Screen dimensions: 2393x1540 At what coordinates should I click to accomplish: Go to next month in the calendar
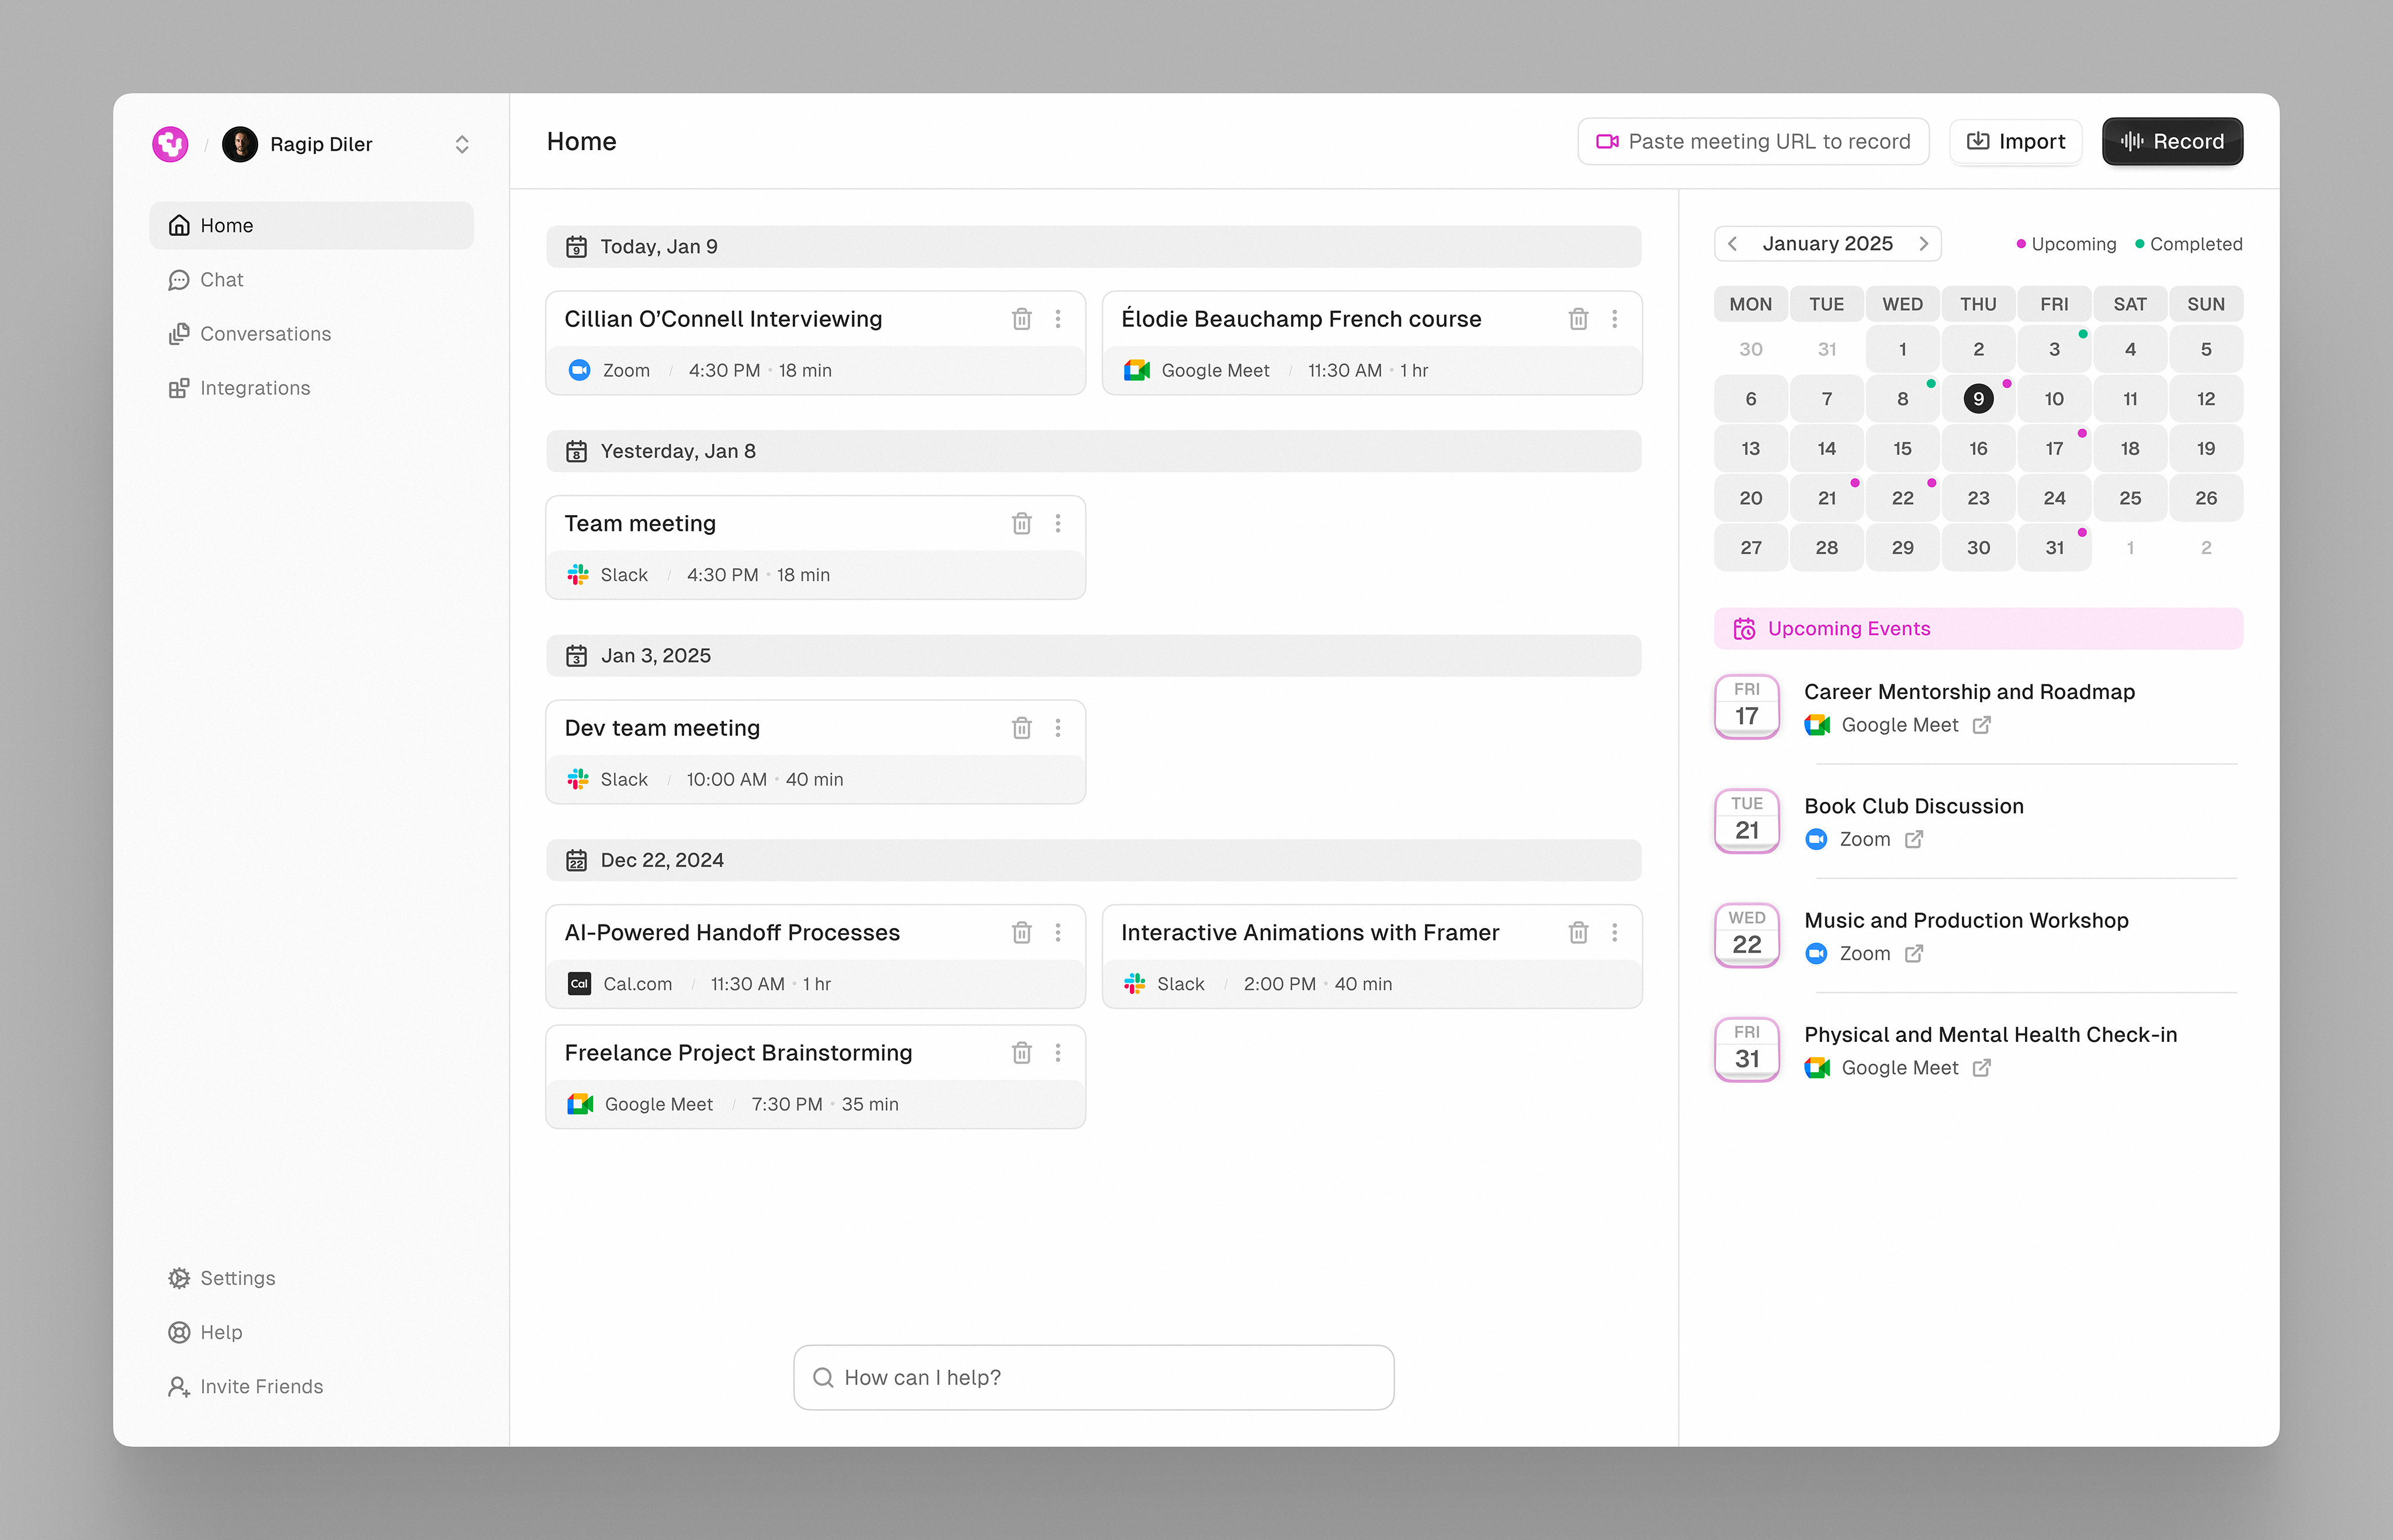(1924, 243)
